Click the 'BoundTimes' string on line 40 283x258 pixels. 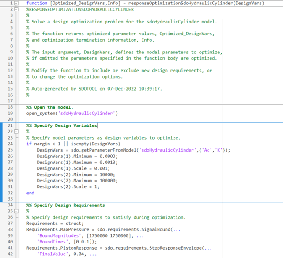point(53,242)
